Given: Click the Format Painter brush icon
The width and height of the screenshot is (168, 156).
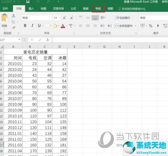Looking at the screenshot, I should click(x=13, y=28).
